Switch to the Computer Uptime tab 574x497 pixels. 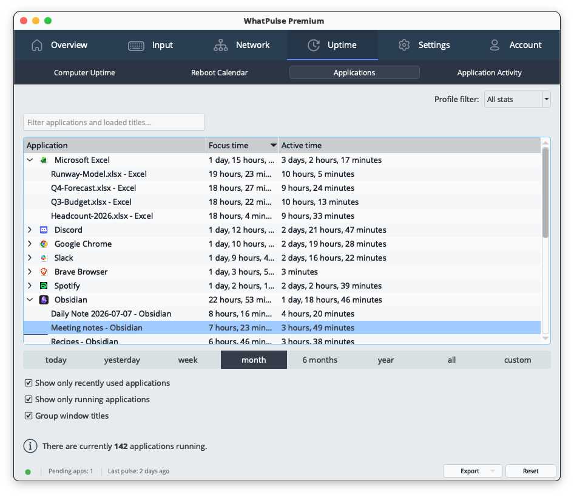84,72
